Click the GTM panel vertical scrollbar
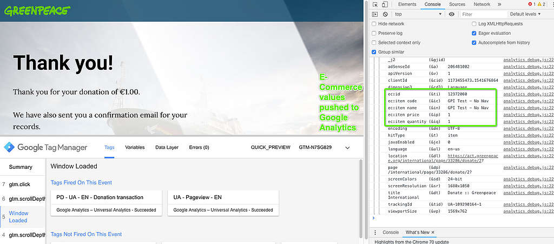The height and width of the screenshot is (244, 554). click(x=360, y=197)
